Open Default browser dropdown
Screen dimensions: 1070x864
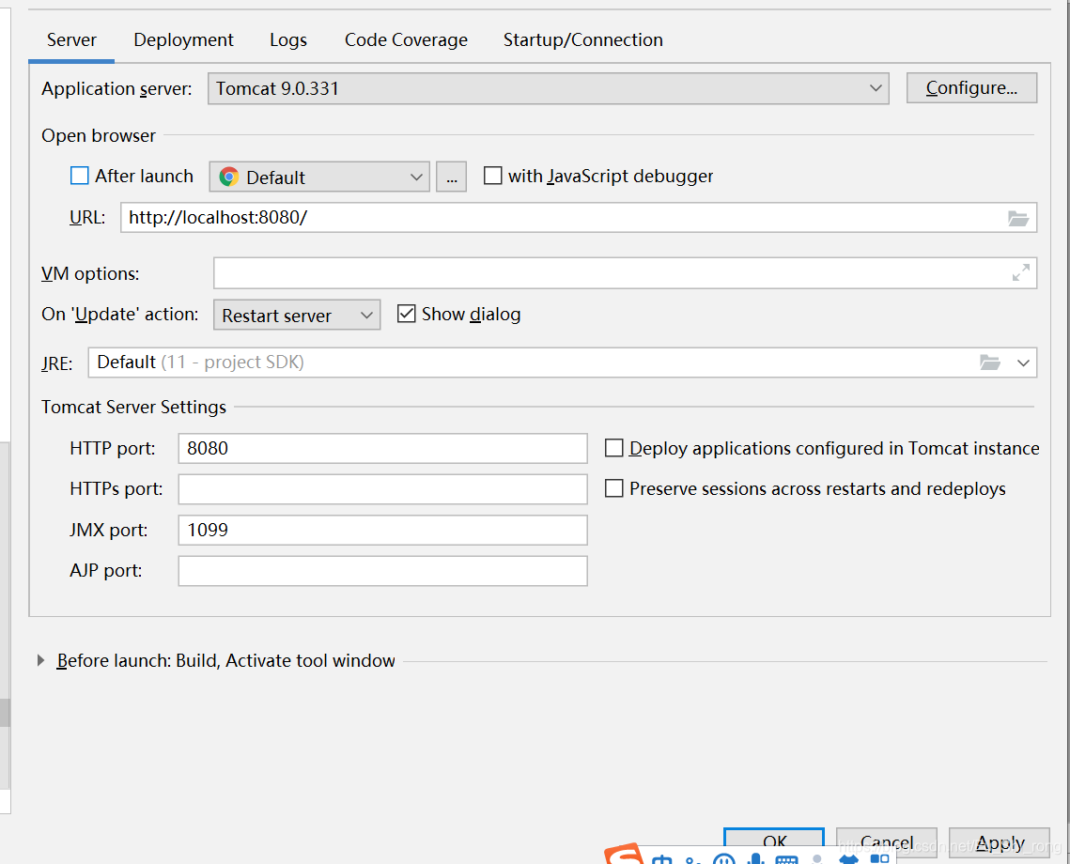coord(319,177)
